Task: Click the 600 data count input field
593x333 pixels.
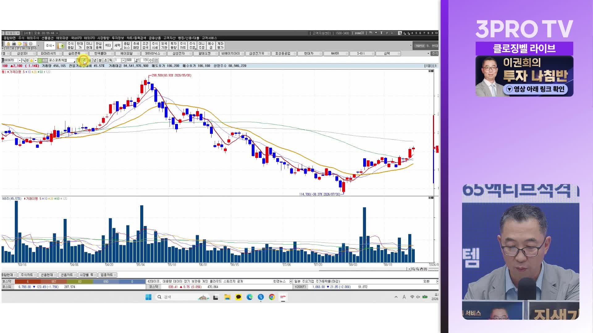Action: (130, 60)
